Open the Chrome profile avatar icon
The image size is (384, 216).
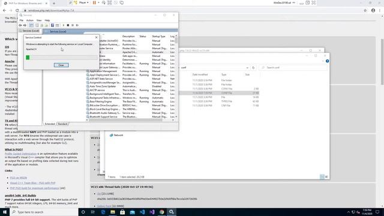tap(373, 11)
